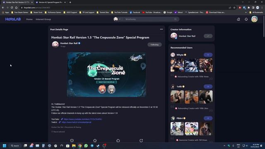
Task: Click the search magnifier icon in HoYoLAB search box
Action: [x=176, y=19]
